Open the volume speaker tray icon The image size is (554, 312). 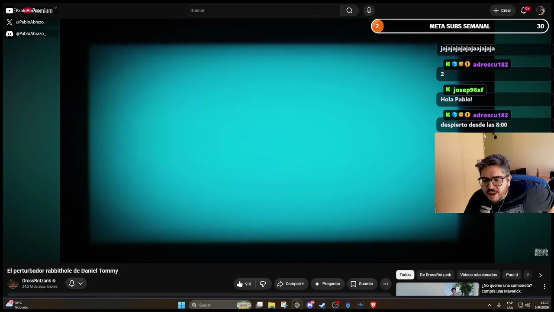(x=528, y=305)
